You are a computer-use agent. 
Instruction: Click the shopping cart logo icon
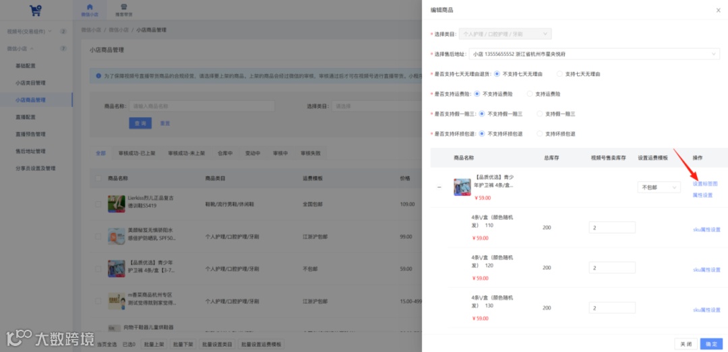point(36,10)
